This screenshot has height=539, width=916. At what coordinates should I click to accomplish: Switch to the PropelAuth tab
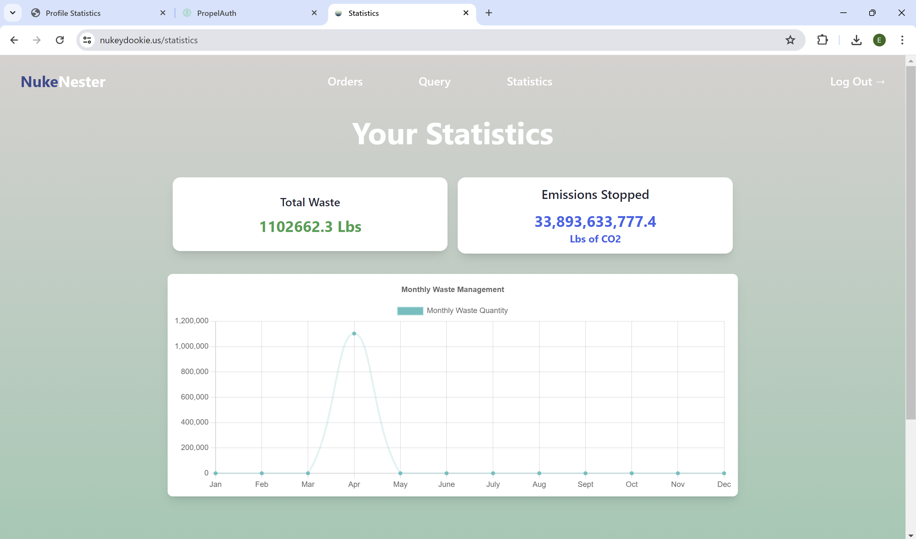pyautogui.click(x=216, y=13)
